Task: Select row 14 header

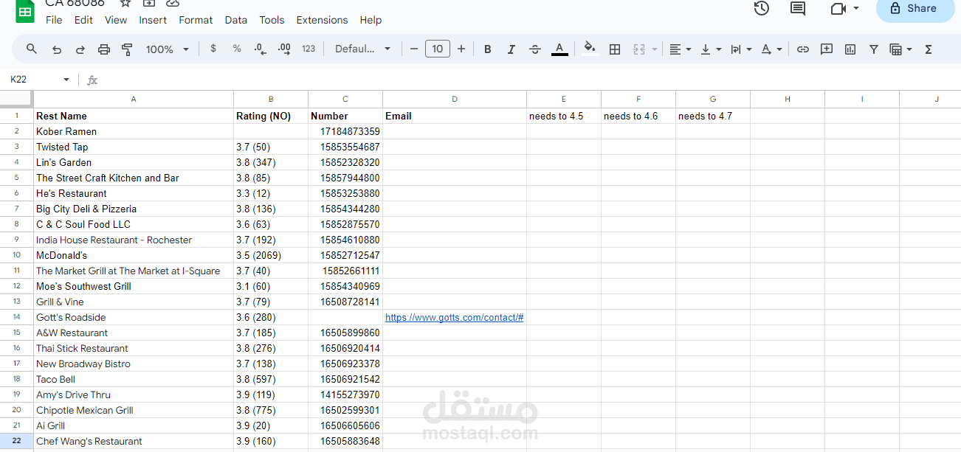Action: 17,317
